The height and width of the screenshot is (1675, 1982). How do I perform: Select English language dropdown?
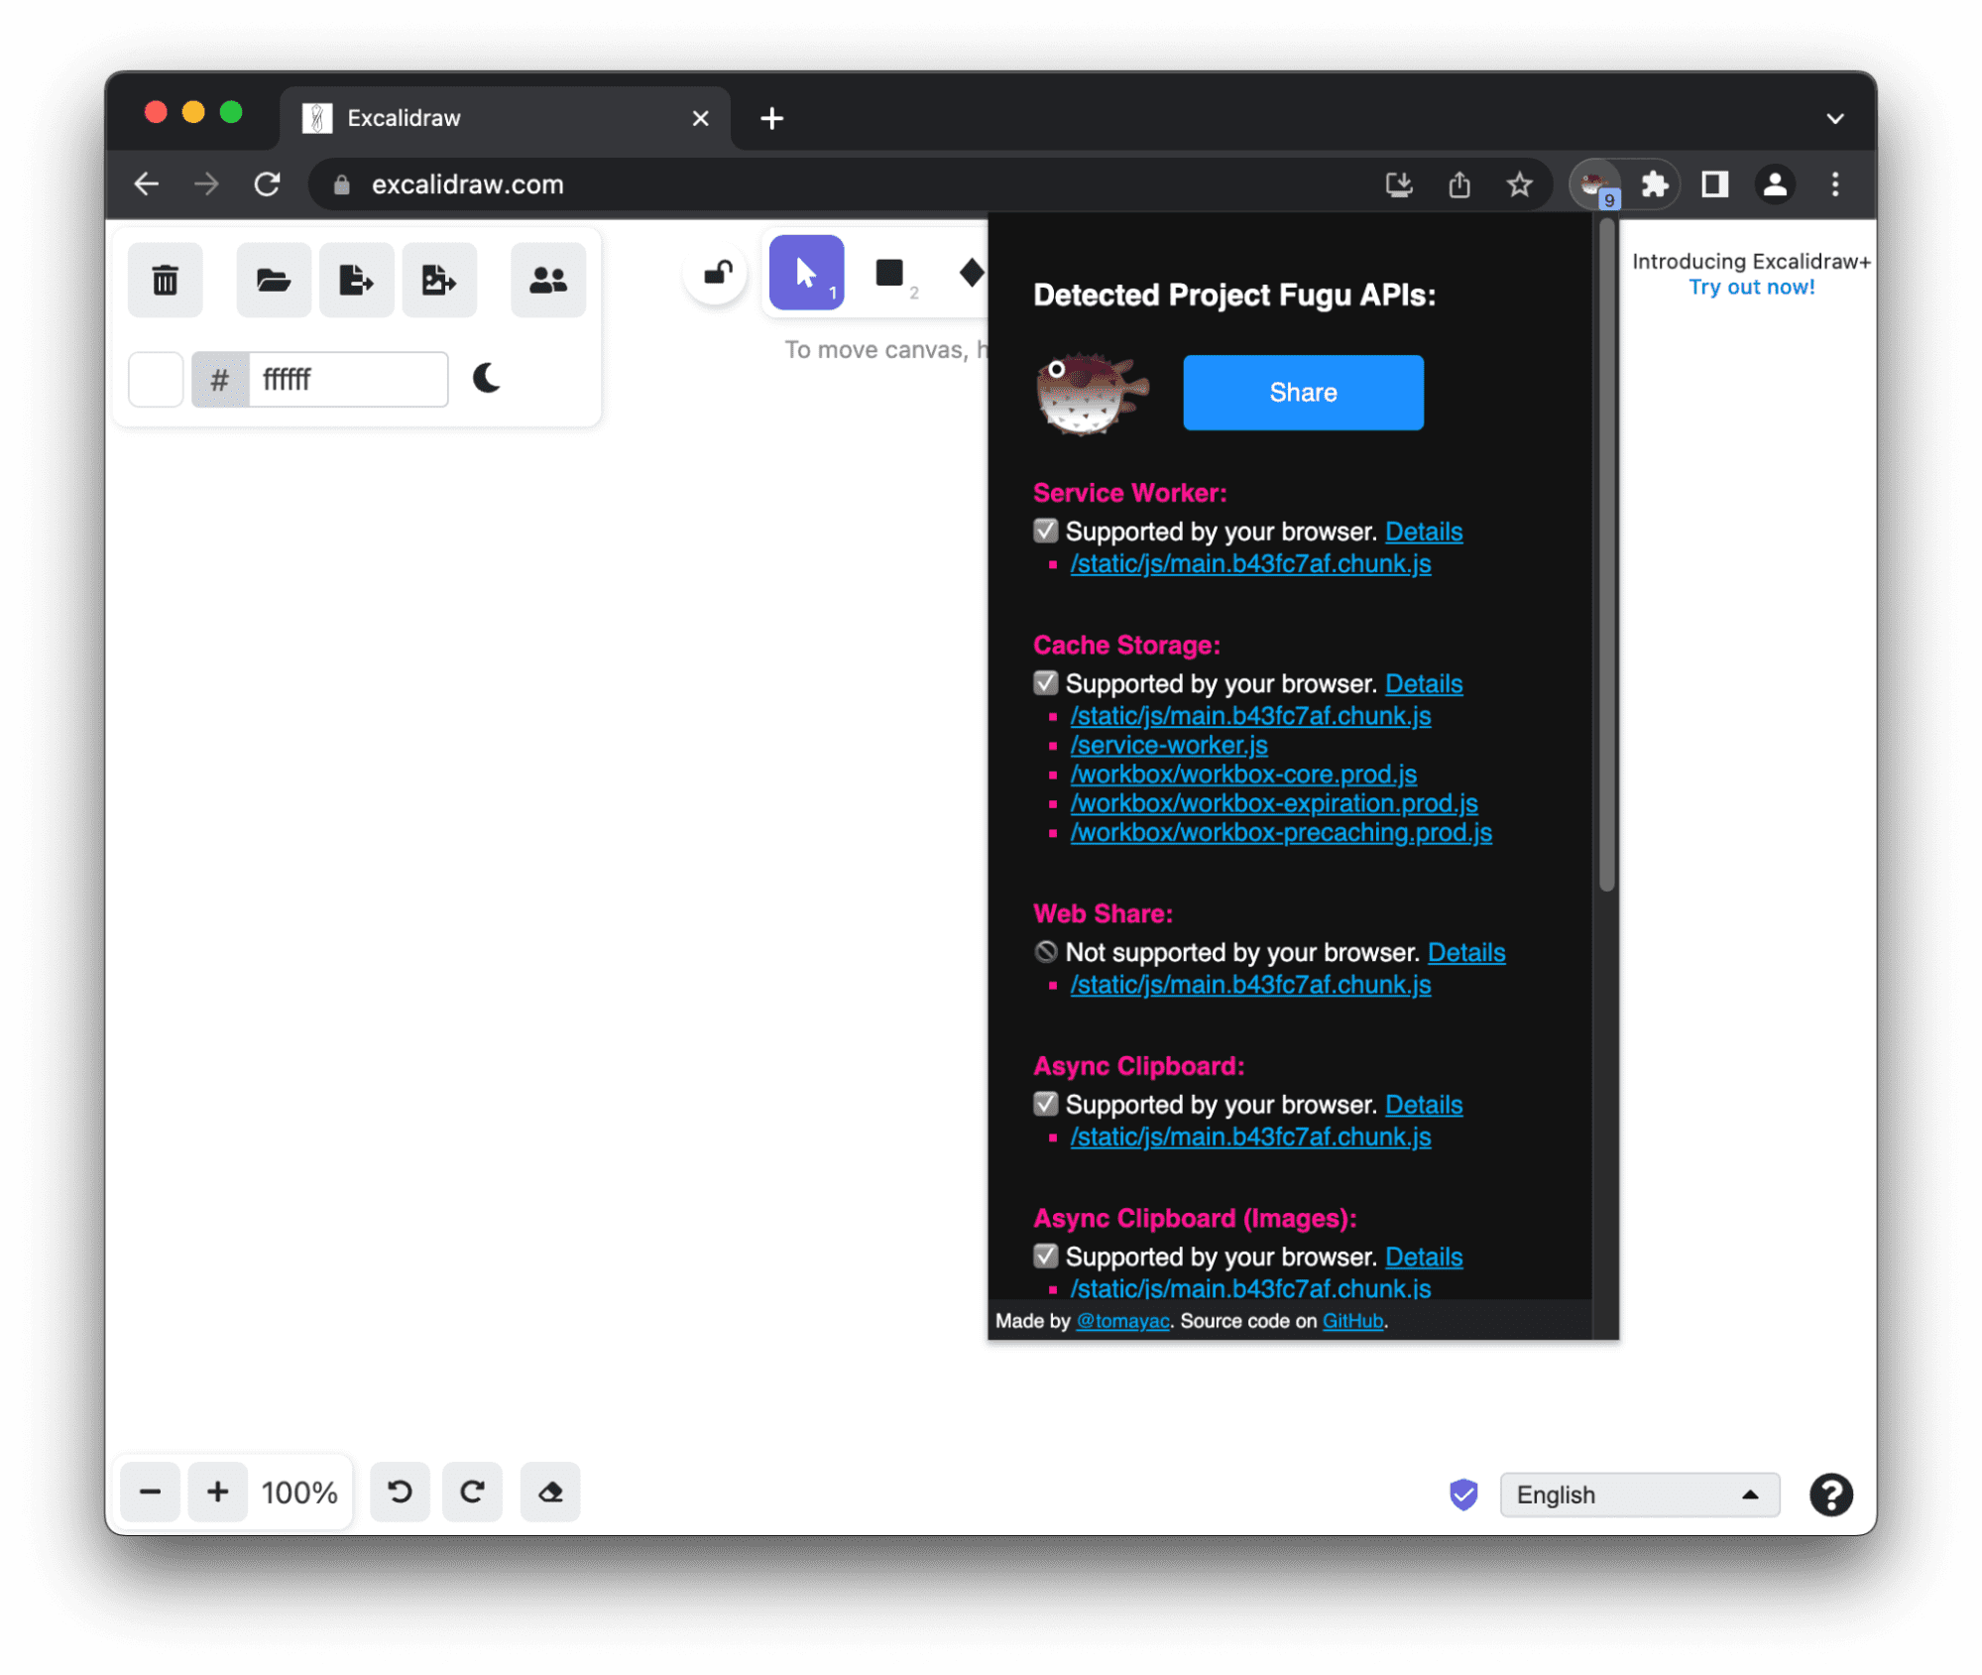1635,1493
